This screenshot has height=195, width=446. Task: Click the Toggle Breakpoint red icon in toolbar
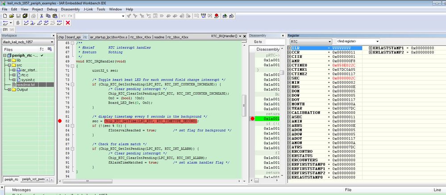tap(217, 16)
